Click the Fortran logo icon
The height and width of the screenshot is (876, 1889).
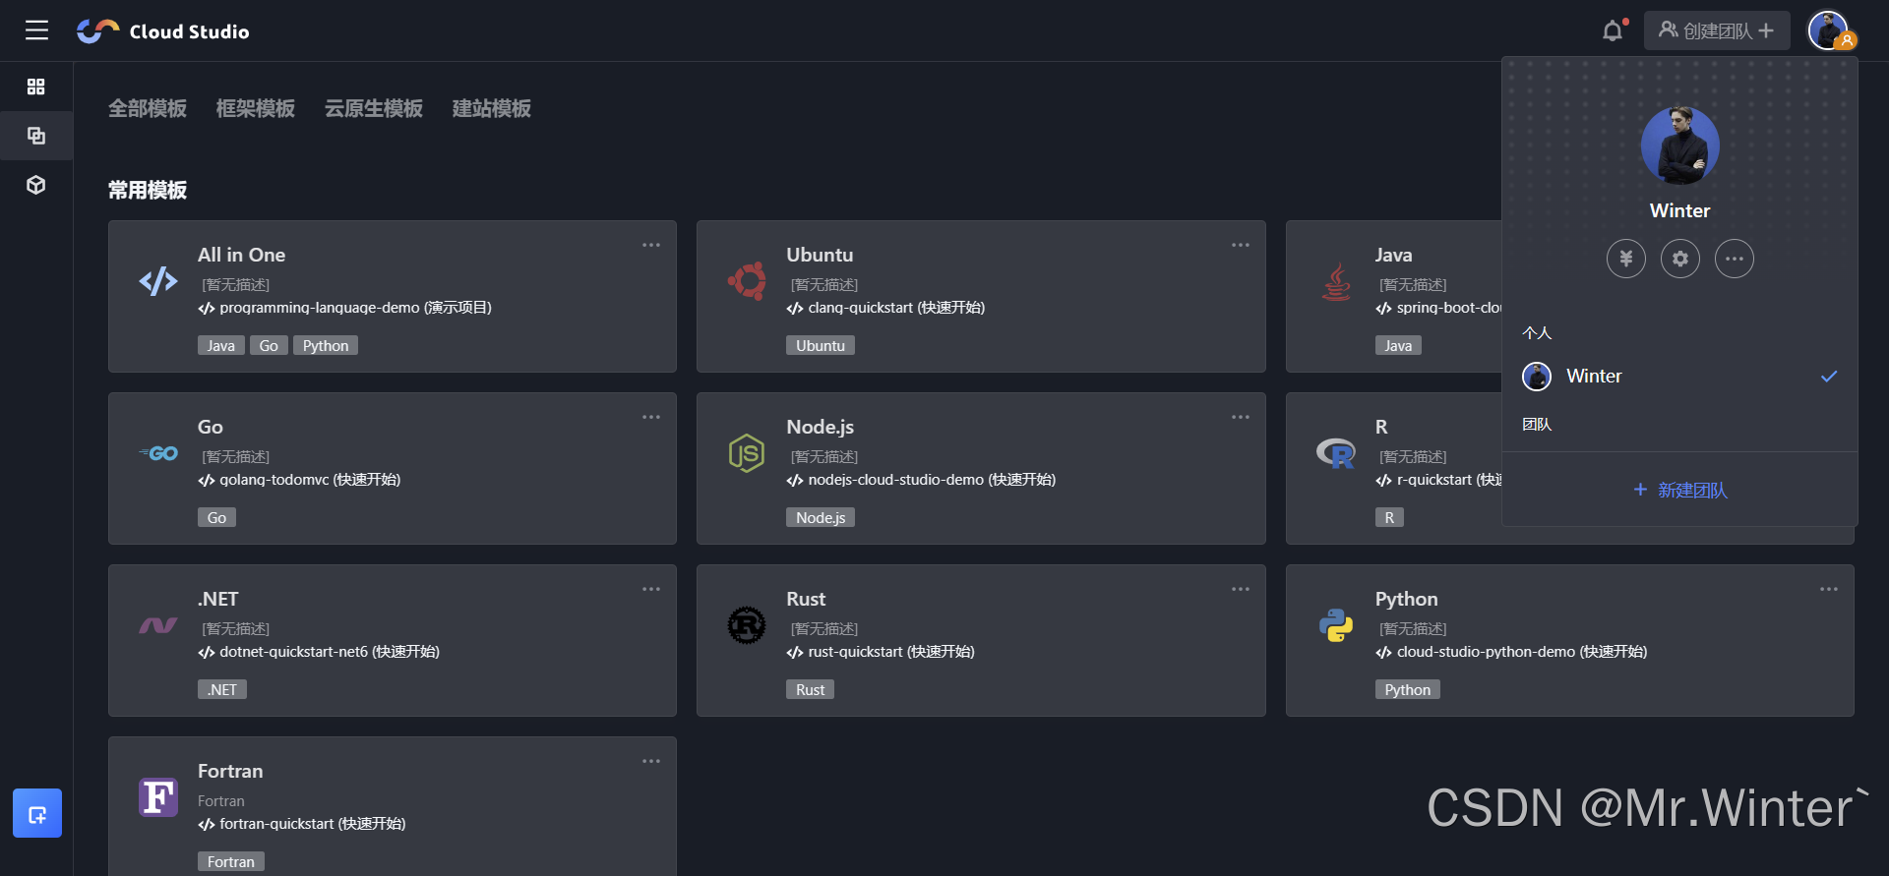pos(158,797)
